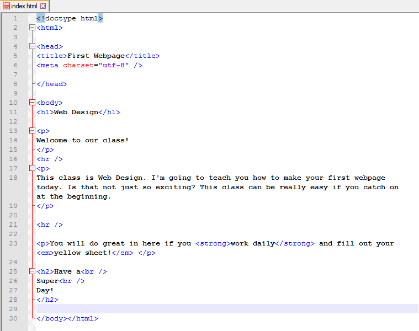Click the closing </strong> tag
419x331 pixels.
click(x=295, y=243)
